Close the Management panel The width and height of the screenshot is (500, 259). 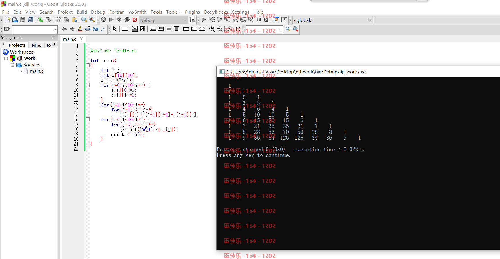pos(54,37)
